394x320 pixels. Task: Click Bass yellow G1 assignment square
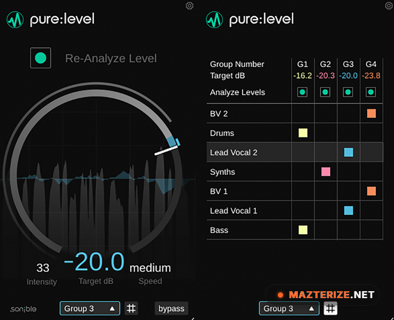pos(303,230)
